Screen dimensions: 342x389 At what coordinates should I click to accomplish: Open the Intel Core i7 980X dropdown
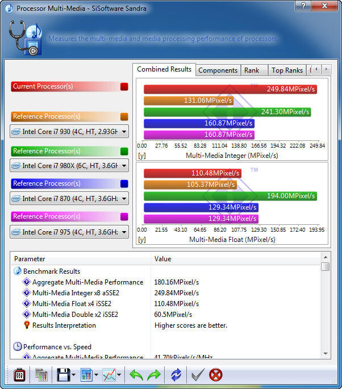click(x=69, y=165)
